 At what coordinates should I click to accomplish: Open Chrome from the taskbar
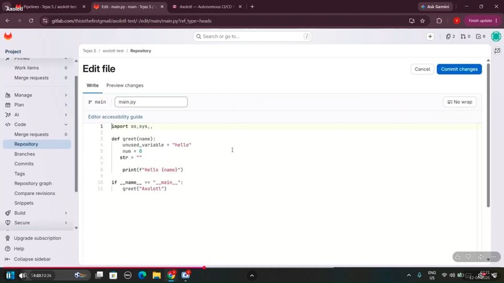(171, 275)
